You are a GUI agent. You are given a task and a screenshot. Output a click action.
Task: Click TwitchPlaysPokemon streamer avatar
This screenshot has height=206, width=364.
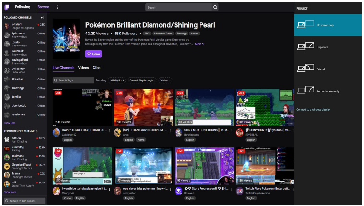(x=240, y=191)
